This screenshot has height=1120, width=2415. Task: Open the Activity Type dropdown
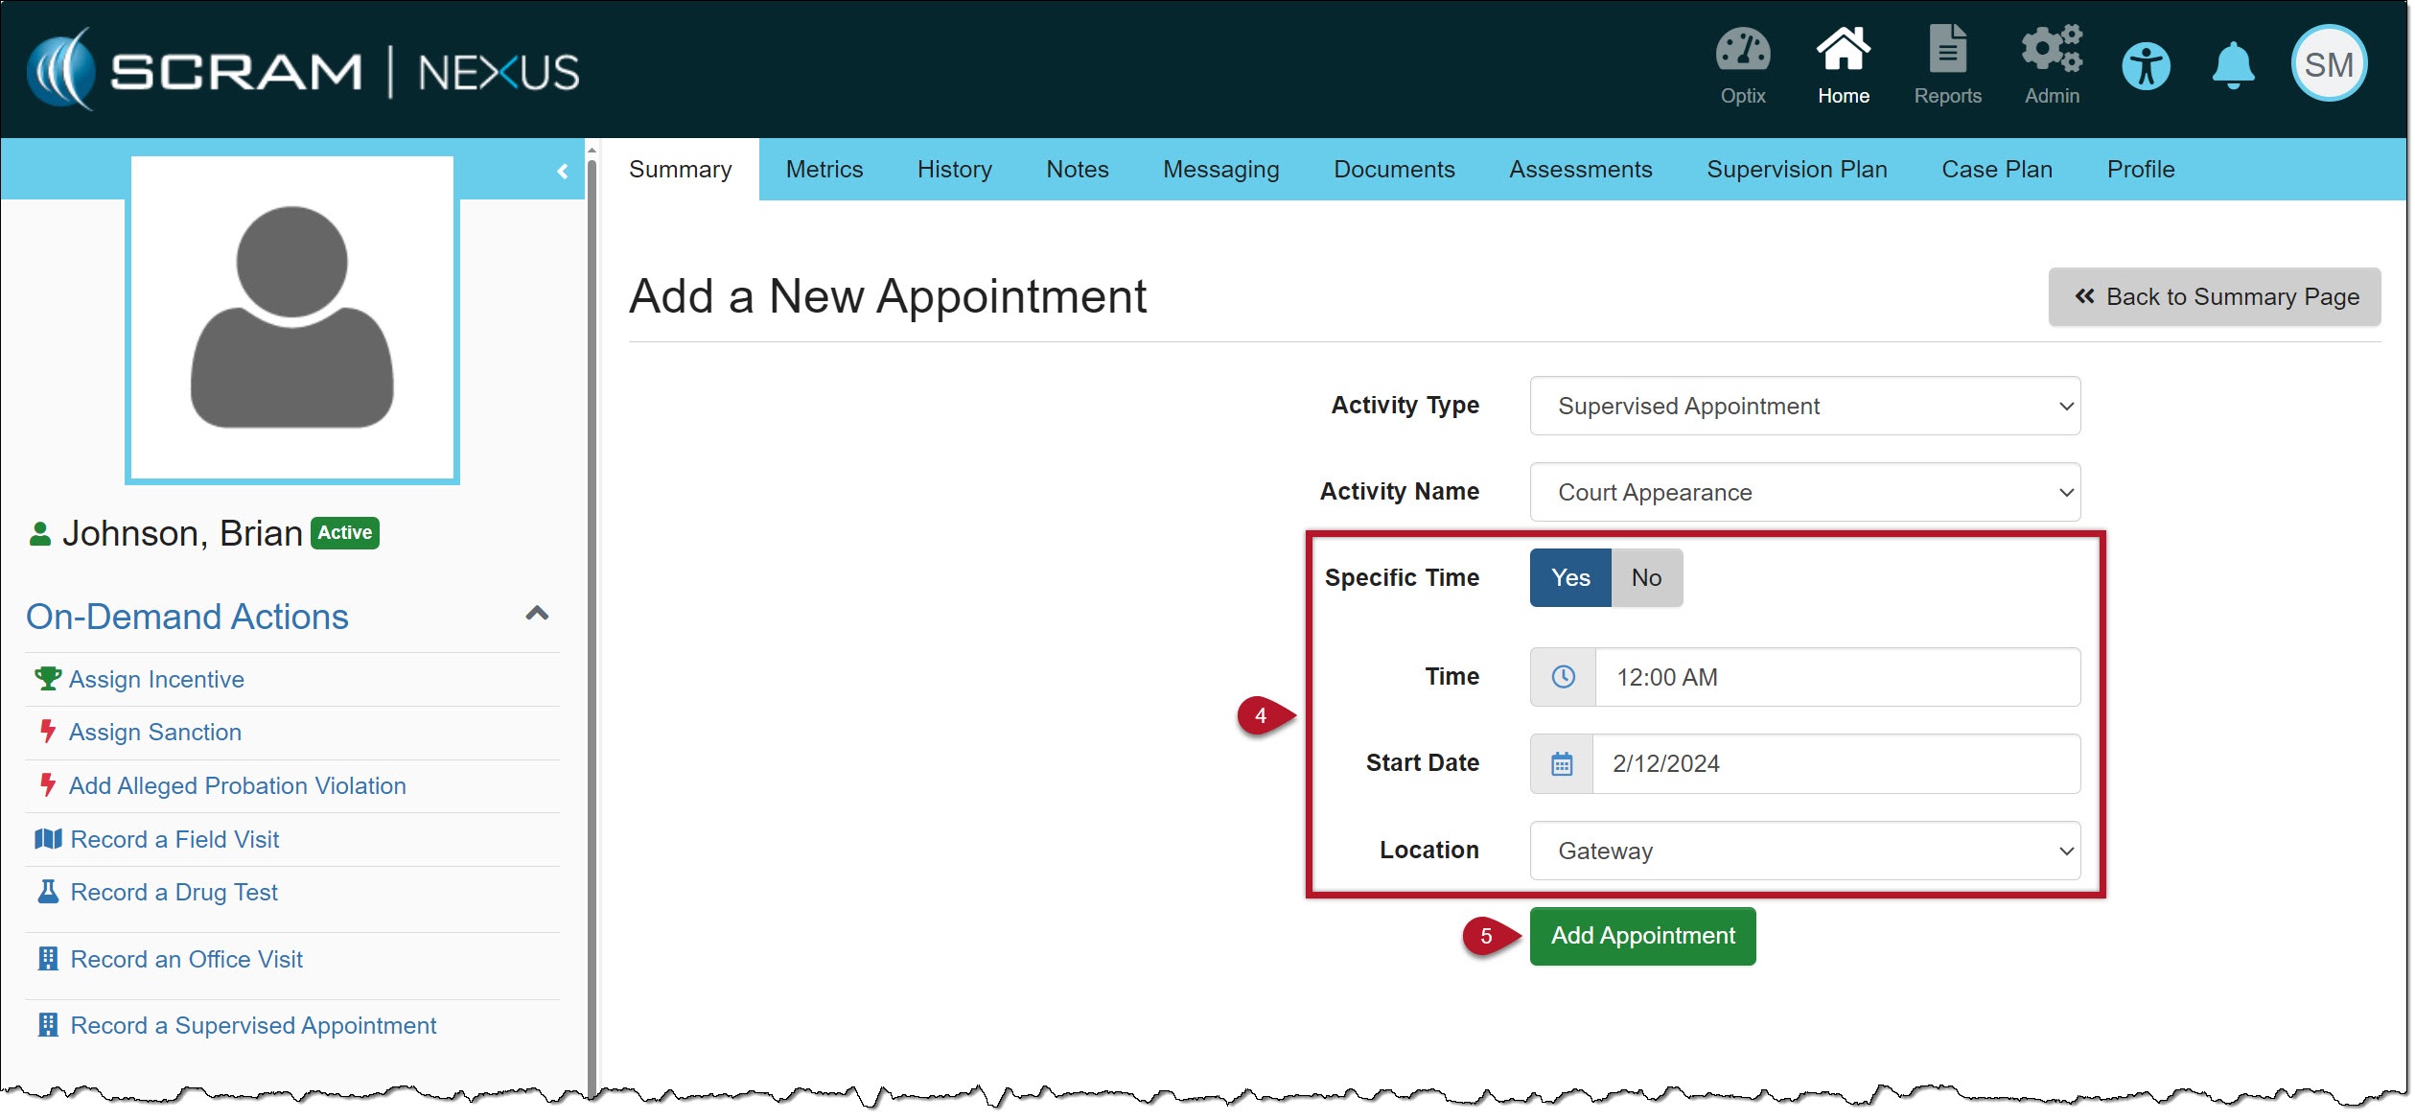1803,406
